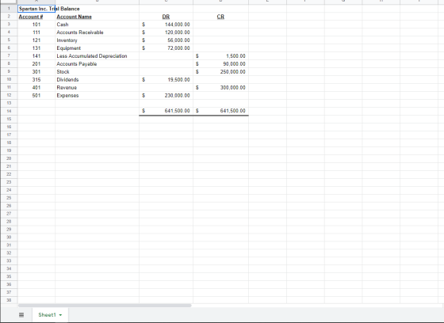The height and width of the screenshot is (323, 444).
Task: Select the 250,000.00 credit cell
Action: tap(221, 72)
